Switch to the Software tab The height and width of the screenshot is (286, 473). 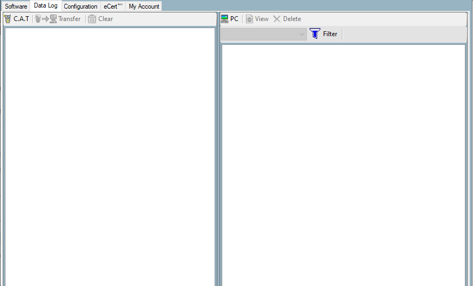(x=16, y=6)
